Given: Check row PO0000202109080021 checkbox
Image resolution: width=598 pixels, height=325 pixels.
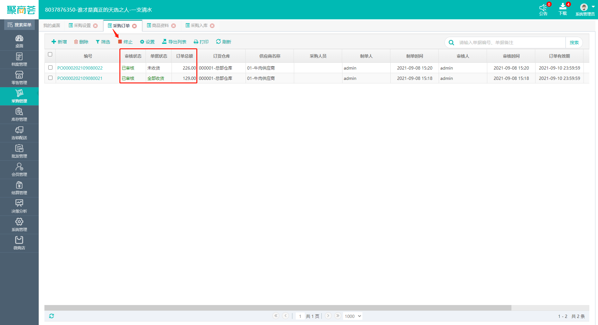Looking at the screenshot, I should click(x=50, y=78).
